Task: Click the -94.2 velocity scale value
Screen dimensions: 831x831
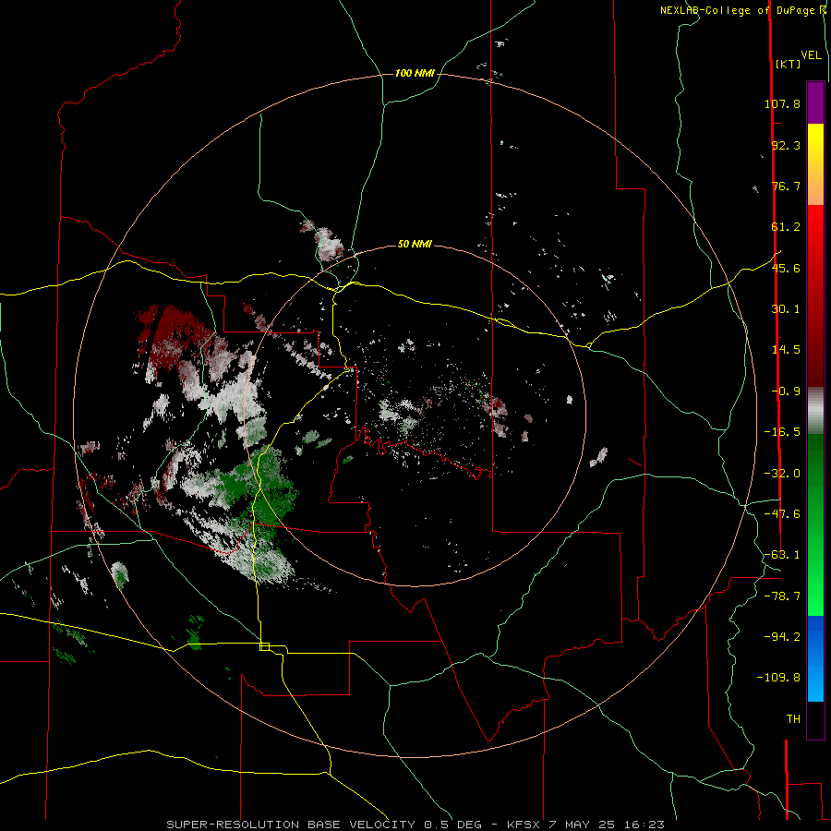Action: point(782,637)
